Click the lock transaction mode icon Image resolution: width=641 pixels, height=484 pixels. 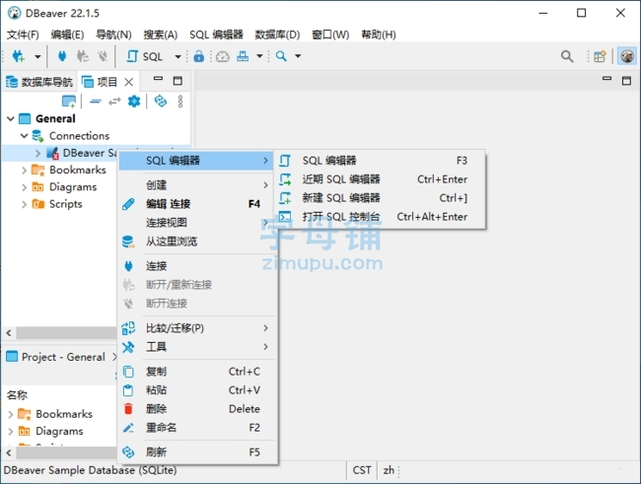[198, 56]
